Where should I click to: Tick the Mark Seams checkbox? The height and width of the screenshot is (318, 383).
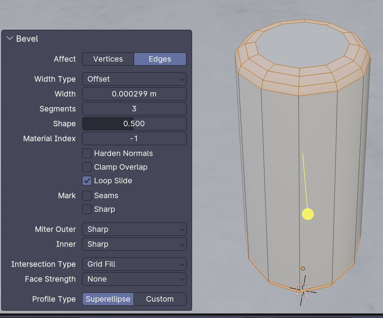coord(87,195)
